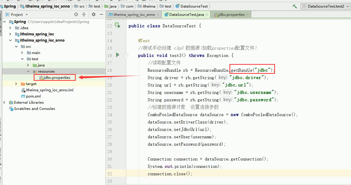Click "jdbc.url" string on line 20

(236, 85)
